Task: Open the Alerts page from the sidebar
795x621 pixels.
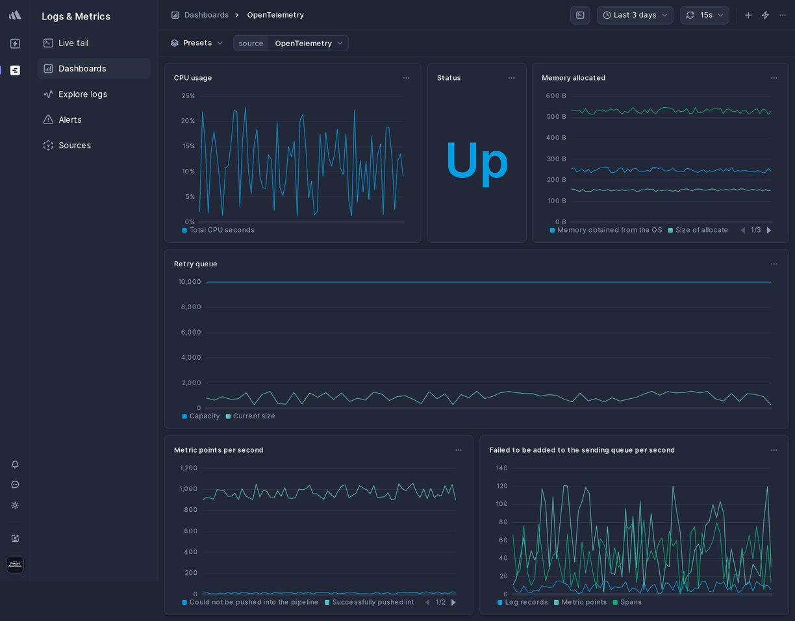Action: pyautogui.click(x=70, y=120)
